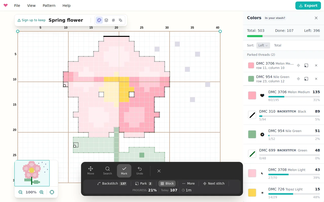Toggle Park mode in toolbar
324x202 pixels.
coord(144,184)
